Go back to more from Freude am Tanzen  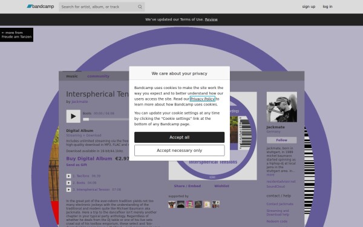(x=16, y=35)
